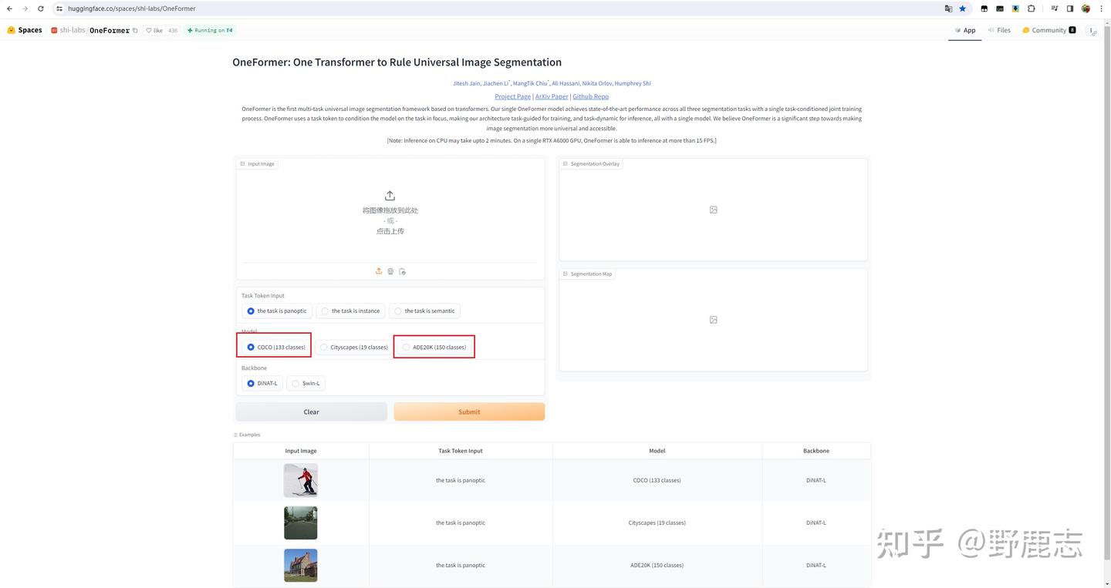Click author name Humphrey Shi
1111x588 pixels.
coord(633,83)
